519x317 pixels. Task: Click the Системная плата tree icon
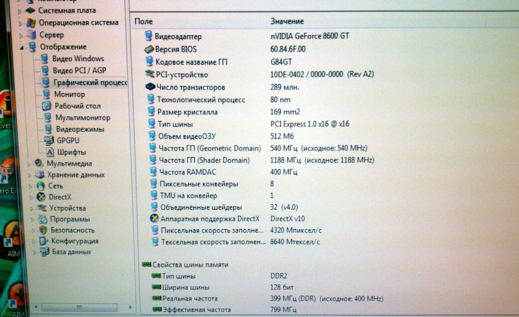[x=31, y=10]
